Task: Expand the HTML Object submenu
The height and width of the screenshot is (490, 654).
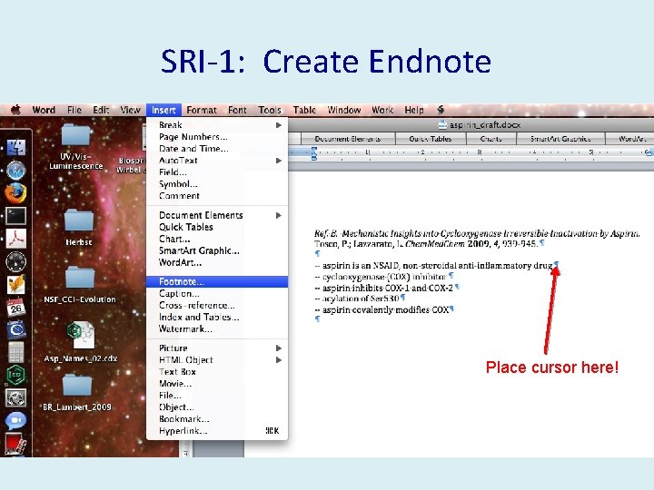Action: (217, 359)
